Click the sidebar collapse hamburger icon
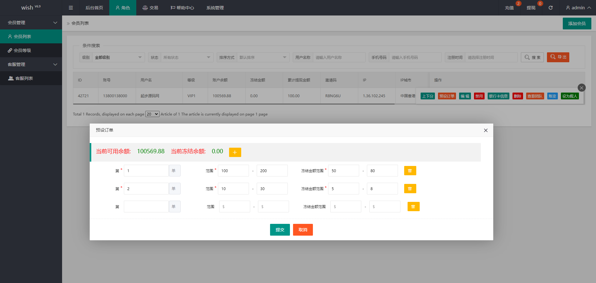This screenshot has width=596, height=283. coord(71,8)
